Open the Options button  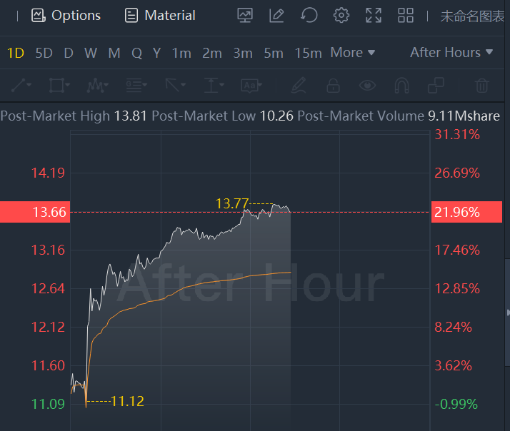pos(66,15)
